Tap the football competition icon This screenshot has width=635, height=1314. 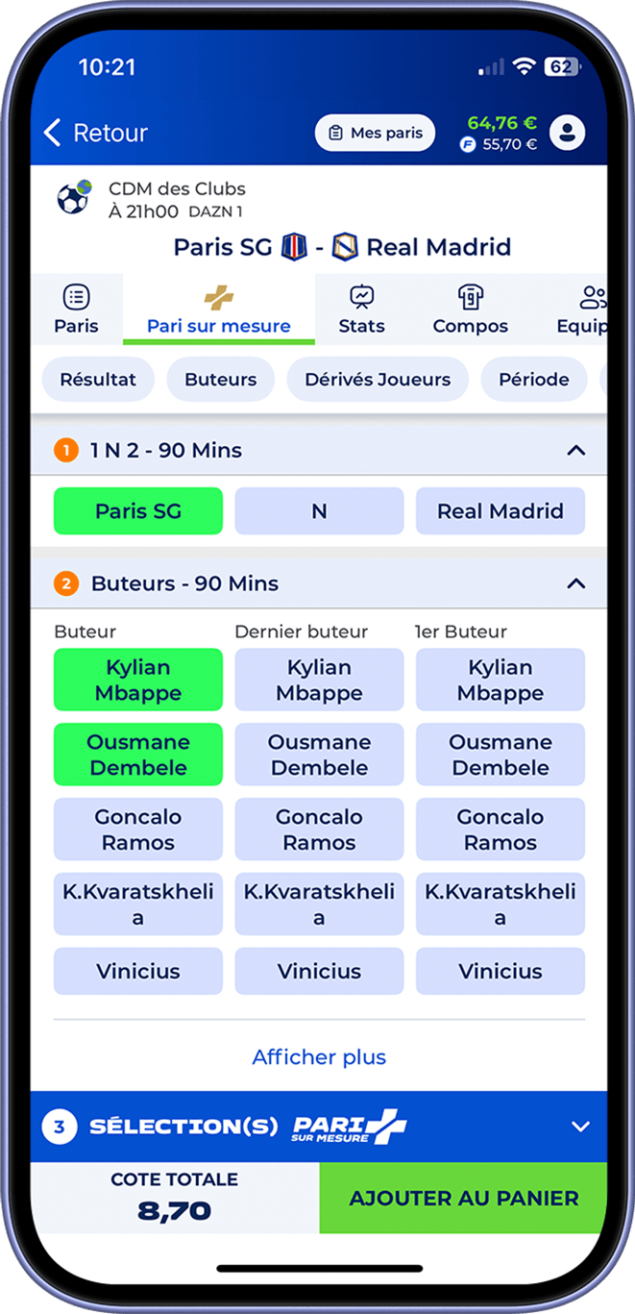[74, 197]
